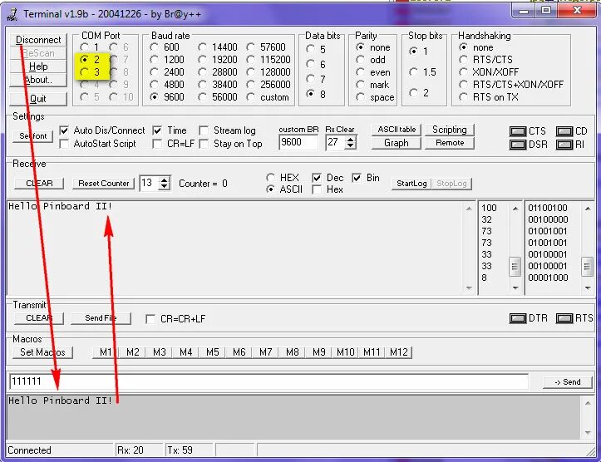Decrease Rx Clear value with down arrow
The width and height of the screenshot is (601, 462).
(x=350, y=146)
